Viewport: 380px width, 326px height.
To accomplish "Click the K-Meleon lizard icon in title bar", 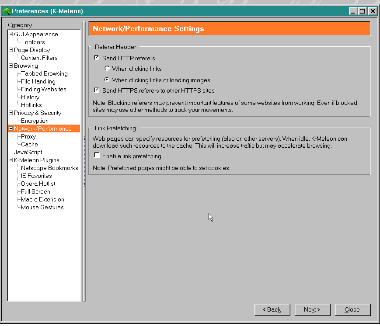I will [x=6, y=11].
